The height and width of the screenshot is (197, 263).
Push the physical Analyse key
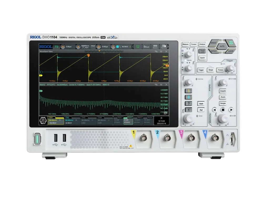point(202,44)
